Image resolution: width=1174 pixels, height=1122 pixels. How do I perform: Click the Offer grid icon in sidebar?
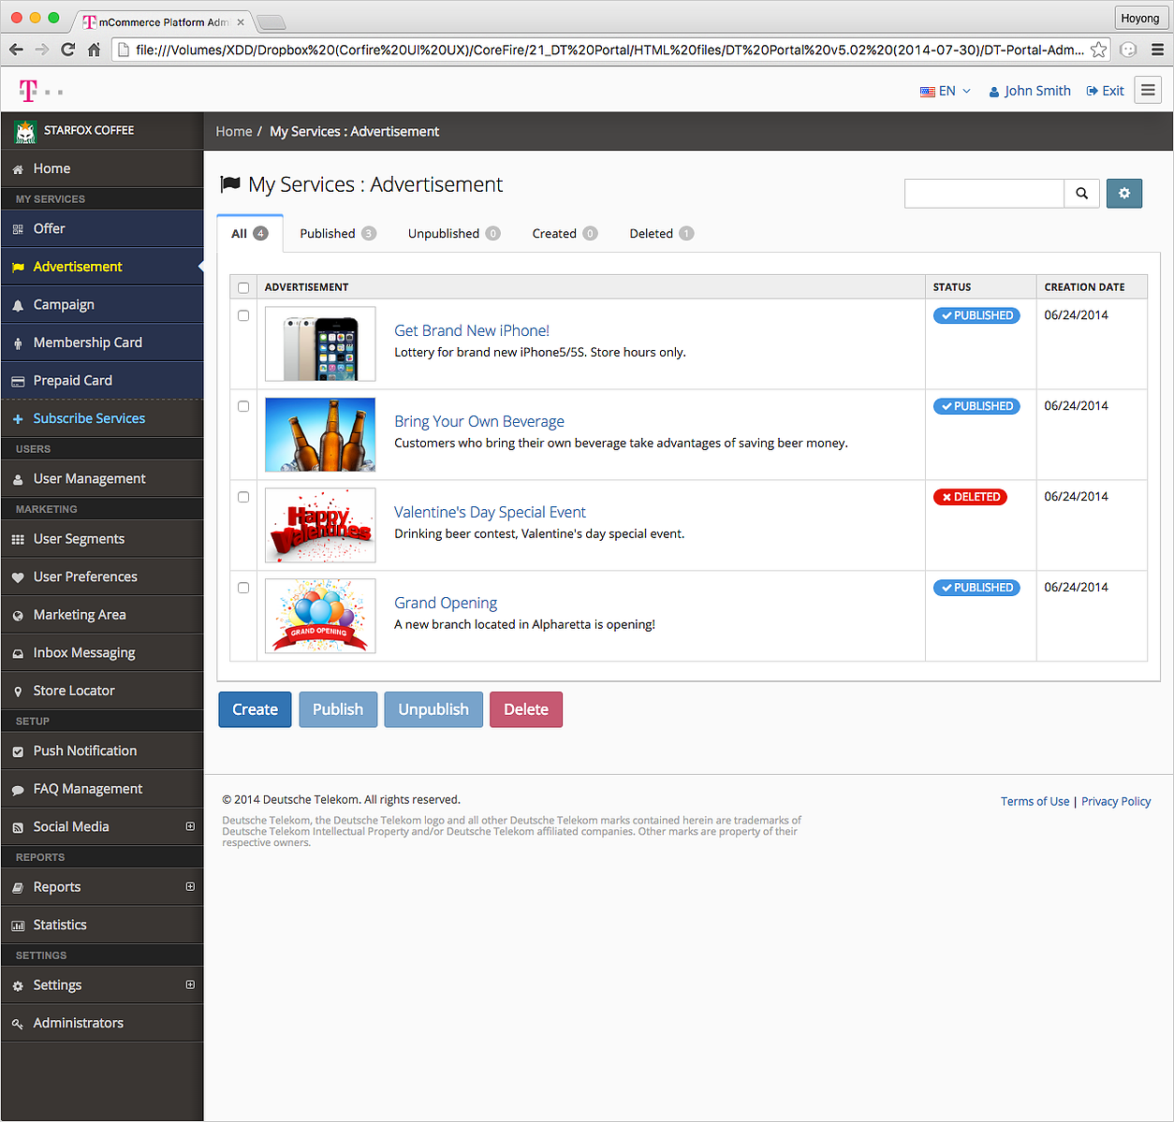click(x=18, y=229)
